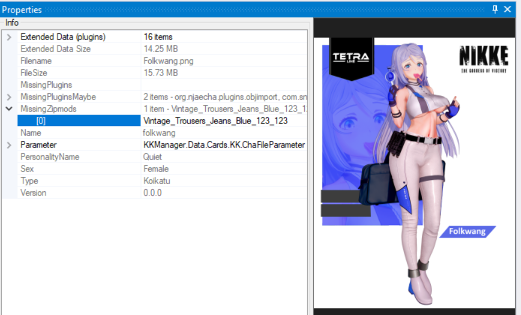Click the Vintage_Trousers_Jeans_Blue_123_123 value field

[215, 121]
